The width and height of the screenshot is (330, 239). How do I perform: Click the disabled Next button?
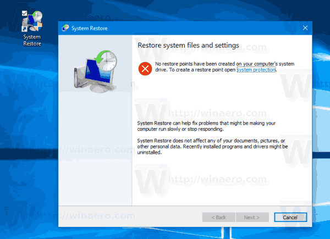pyautogui.click(x=252, y=217)
